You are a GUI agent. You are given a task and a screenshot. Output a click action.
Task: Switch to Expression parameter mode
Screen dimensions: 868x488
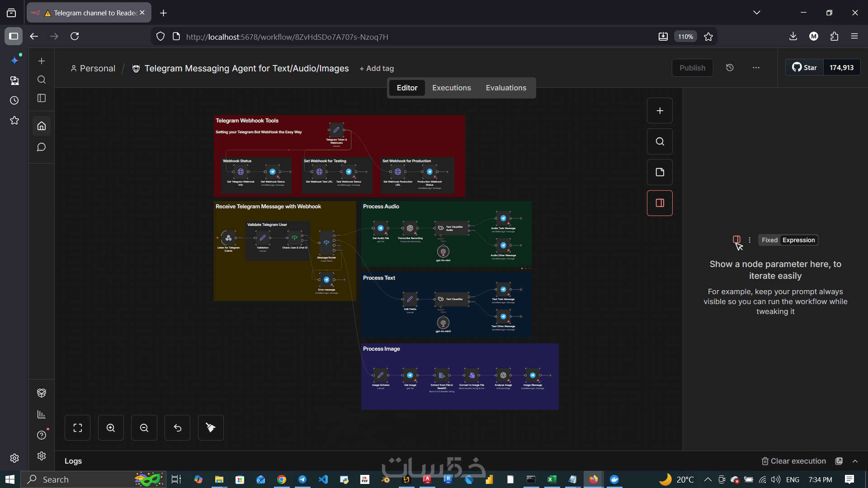click(x=798, y=240)
